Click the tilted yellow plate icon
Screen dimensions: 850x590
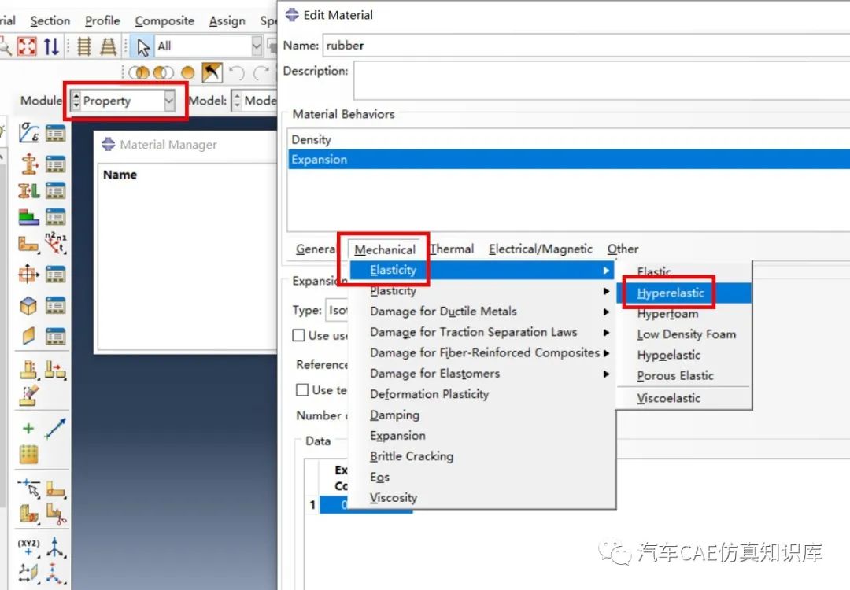(29, 336)
